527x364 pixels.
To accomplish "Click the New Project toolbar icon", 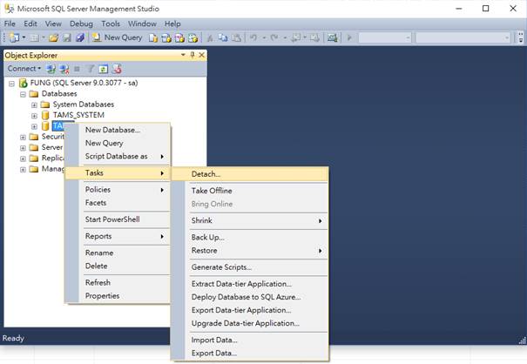I will pyautogui.click(x=15, y=37).
